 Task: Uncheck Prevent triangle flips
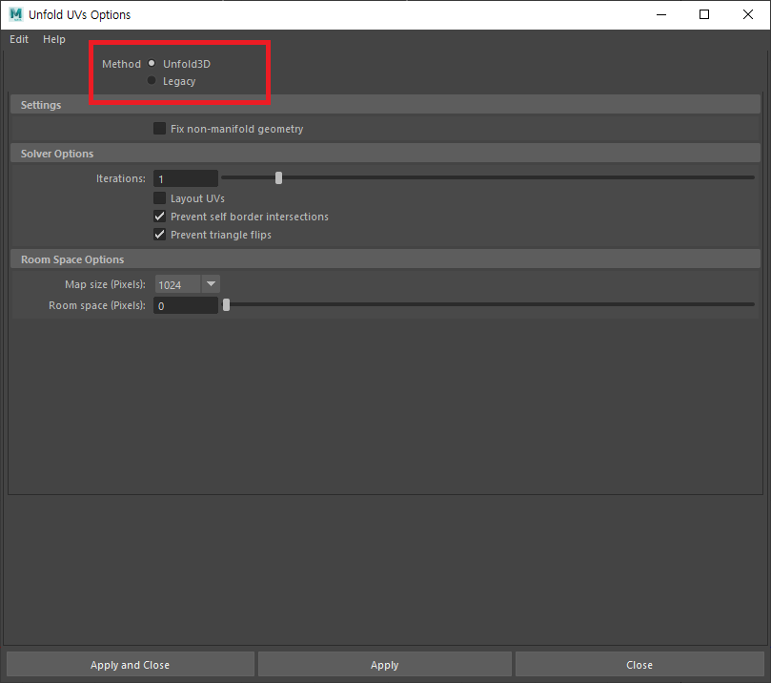point(159,235)
